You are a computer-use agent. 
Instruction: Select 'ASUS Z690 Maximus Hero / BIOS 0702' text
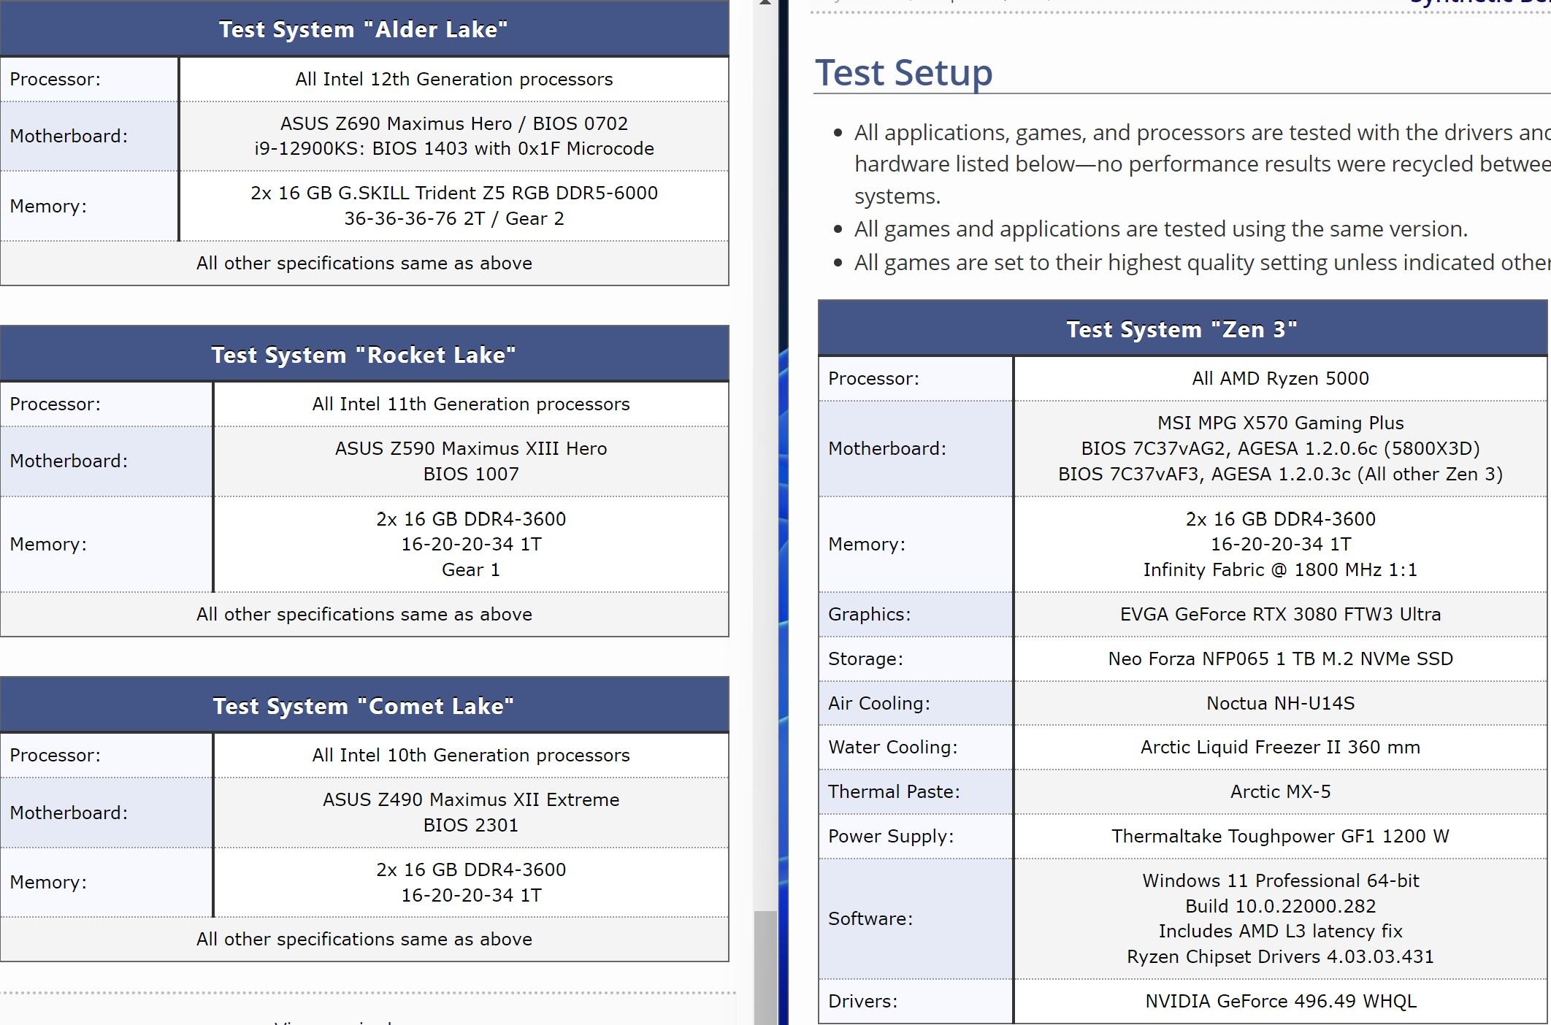tap(454, 123)
